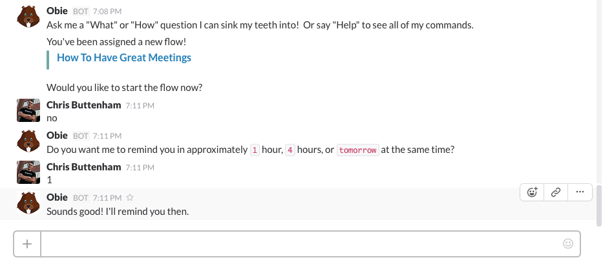Click Obie's beaver avatar on the 7:08 PM message

pos(27,17)
